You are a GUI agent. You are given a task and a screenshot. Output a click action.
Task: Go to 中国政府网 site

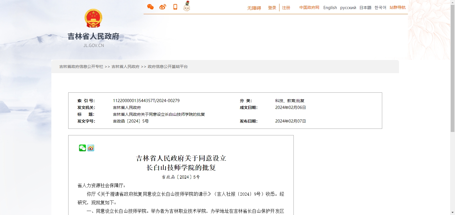309,7
